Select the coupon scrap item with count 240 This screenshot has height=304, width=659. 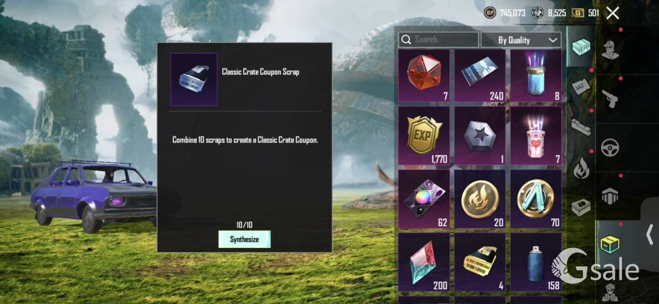coord(480,76)
